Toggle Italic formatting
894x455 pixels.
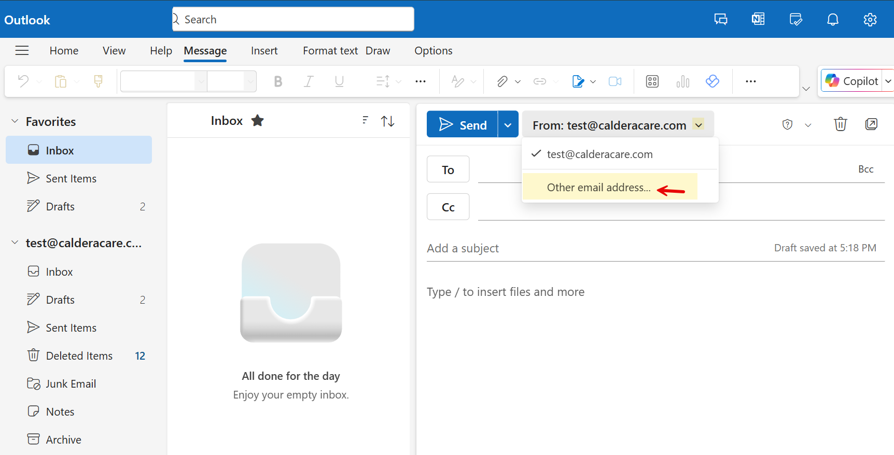(309, 81)
